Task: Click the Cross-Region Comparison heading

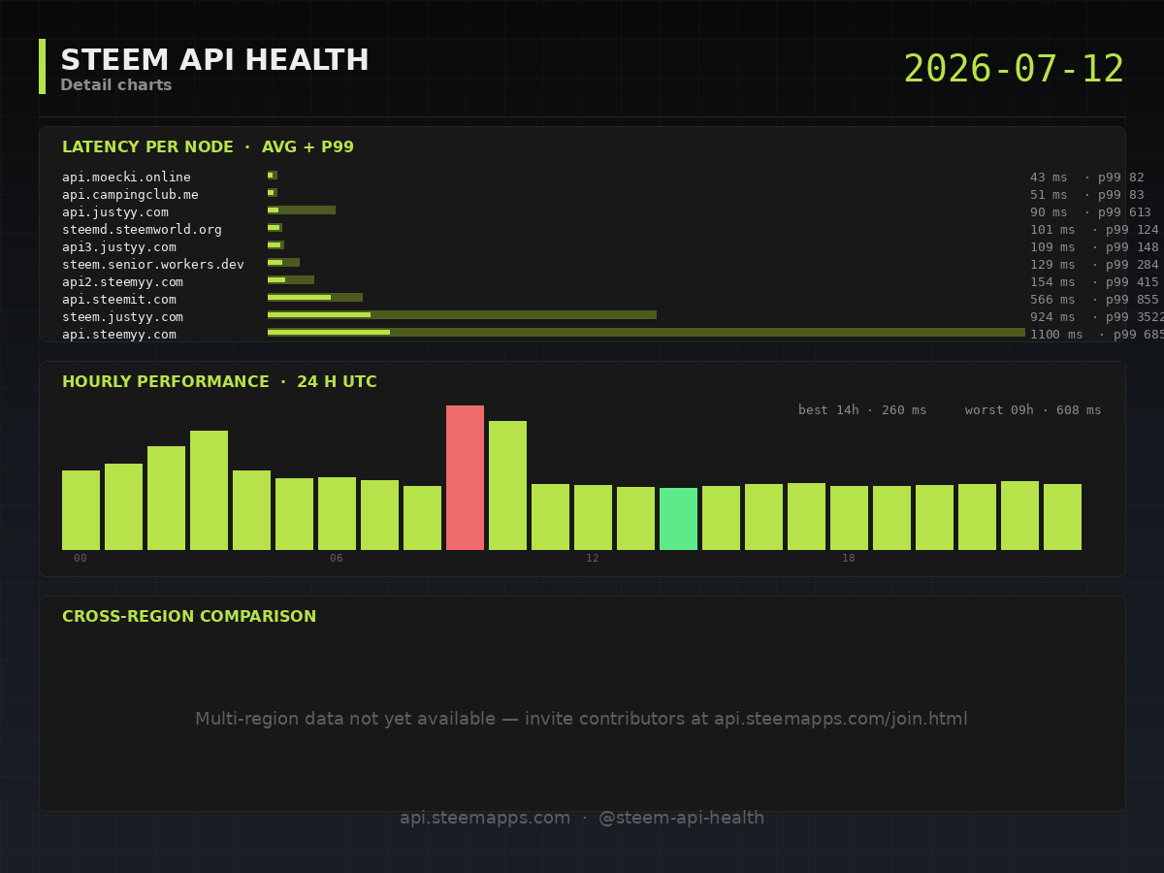Action: click(189, 617)
